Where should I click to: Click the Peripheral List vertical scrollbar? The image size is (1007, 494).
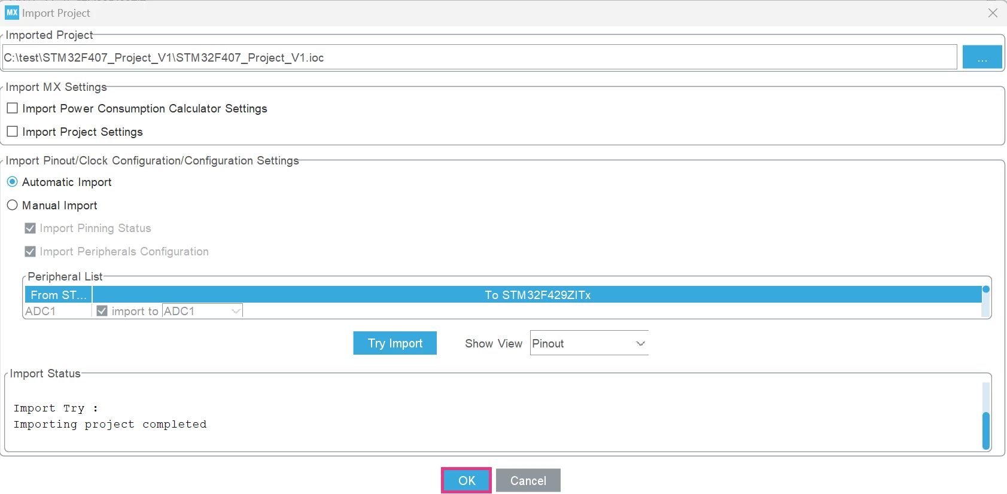pyautogui.click(x=986, y=301)
